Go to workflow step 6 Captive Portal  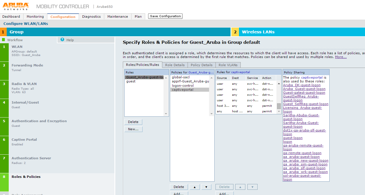pos(57,145)
